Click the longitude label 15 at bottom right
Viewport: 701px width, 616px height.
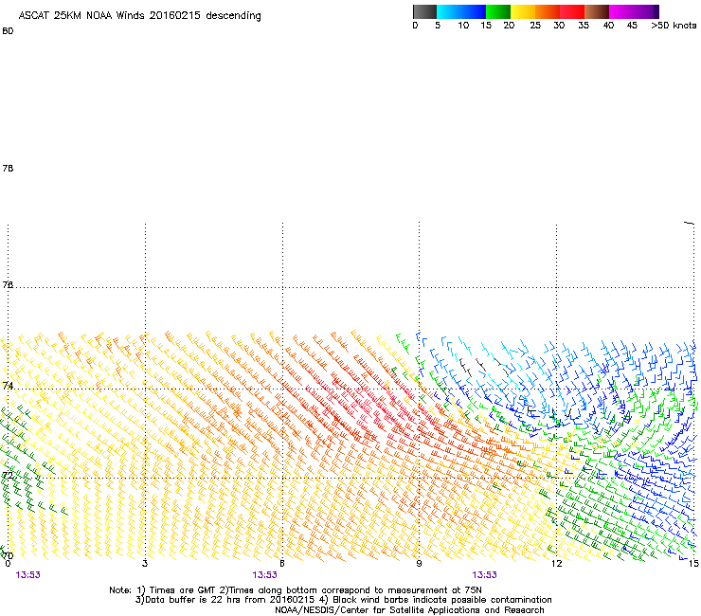pyautogui.click(x=692, y=563)
